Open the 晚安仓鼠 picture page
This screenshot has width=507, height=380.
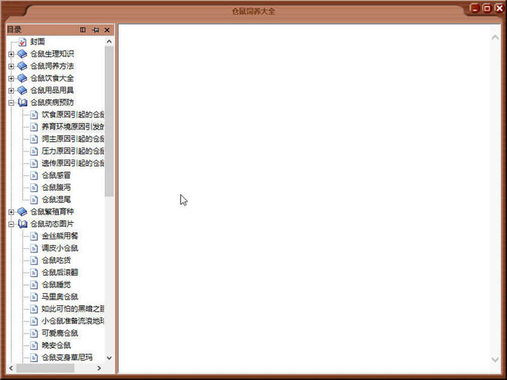tap(56, 345)
